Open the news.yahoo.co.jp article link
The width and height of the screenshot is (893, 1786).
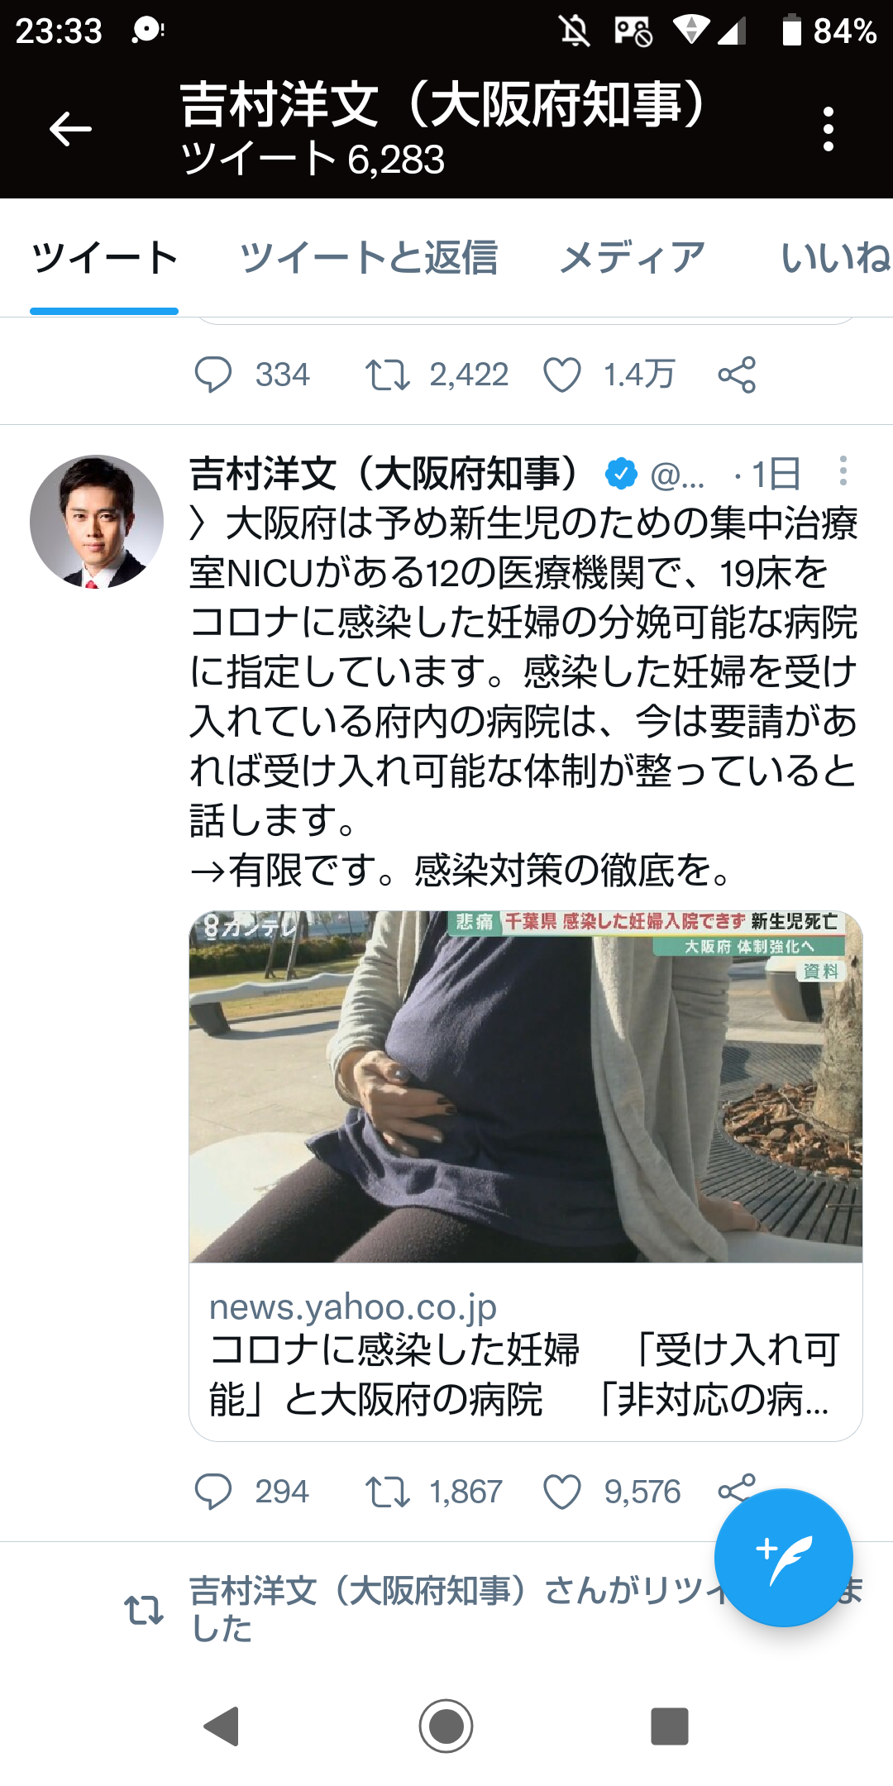click(x=526, y=1353)
